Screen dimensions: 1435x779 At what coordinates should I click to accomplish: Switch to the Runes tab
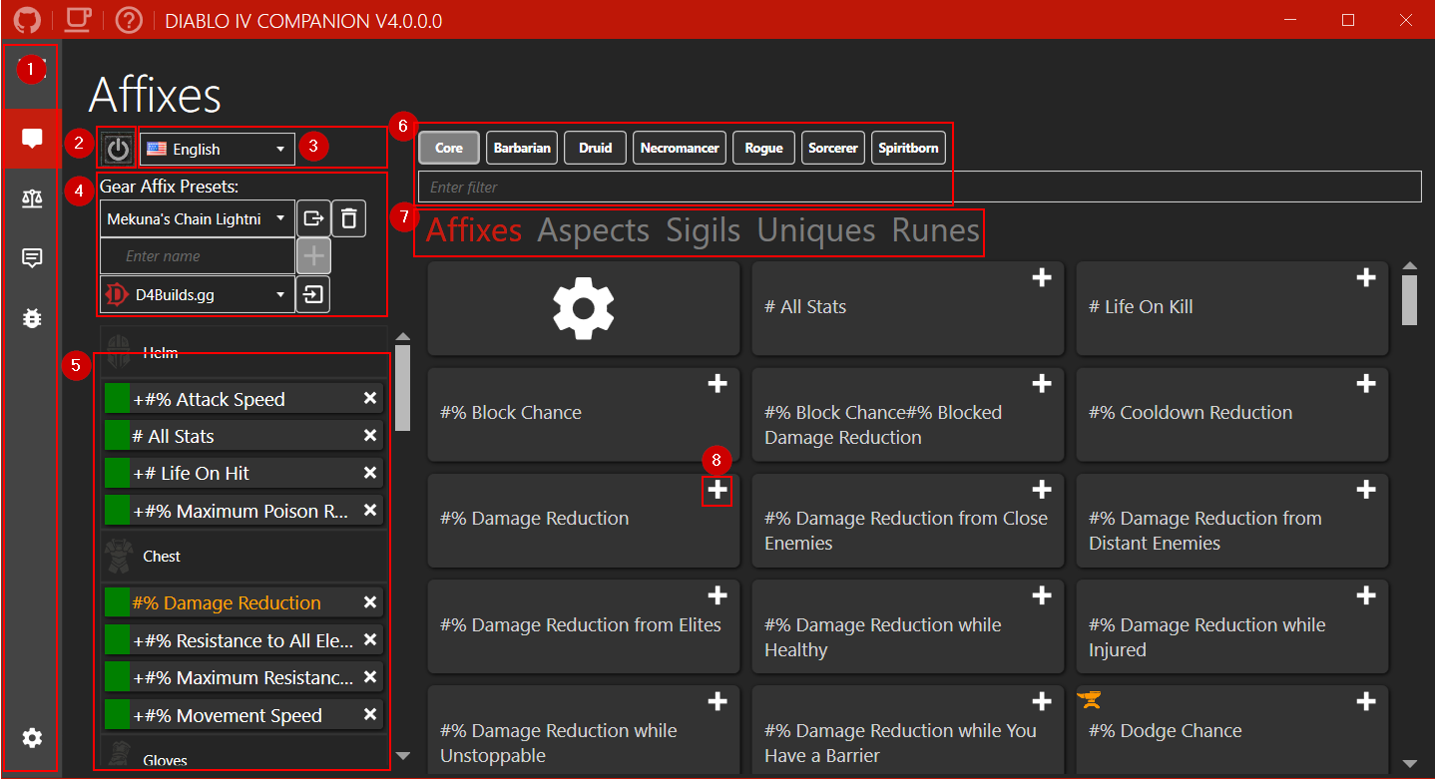936,230
